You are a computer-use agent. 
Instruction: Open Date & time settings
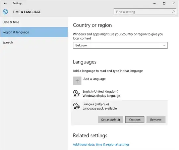[34, 22]
